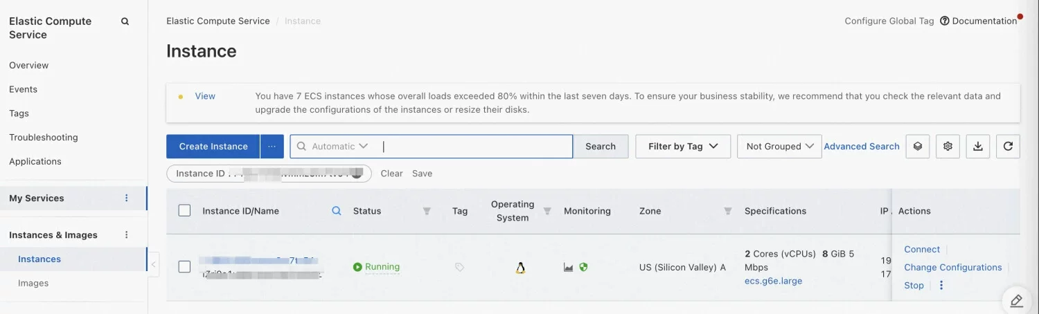Image resolution: width=1039 pixels, height=314 pixels.
Task: Open the Advanced Search link
Action: (x=861, y=146)
